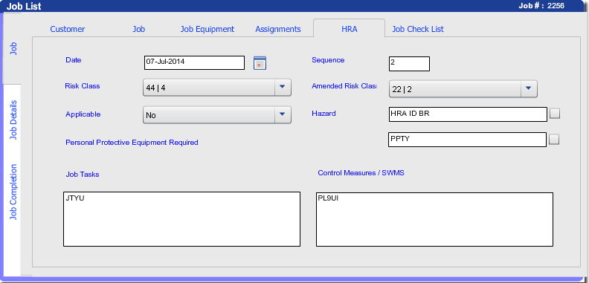The height and width of the screenshot is (283, 589).
Task: Go to the Job Equipment tab
Action: coord(207,29)
